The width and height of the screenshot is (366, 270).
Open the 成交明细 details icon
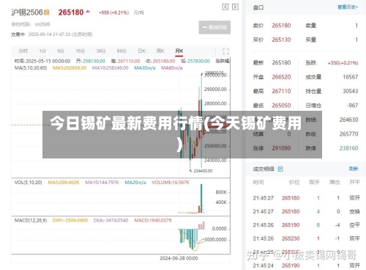click(280, 169)
